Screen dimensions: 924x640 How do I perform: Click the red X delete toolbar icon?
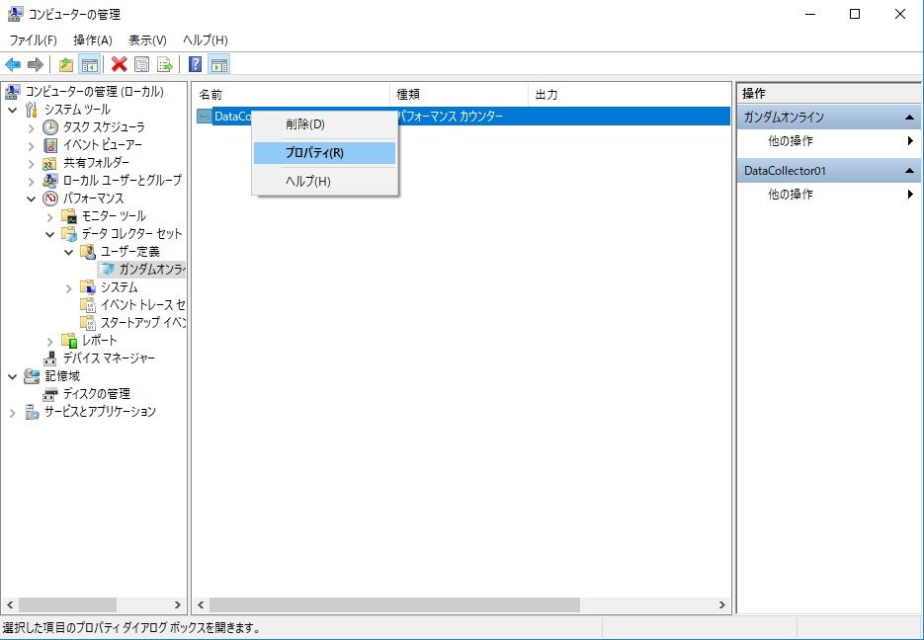click(x=119, y=65)
